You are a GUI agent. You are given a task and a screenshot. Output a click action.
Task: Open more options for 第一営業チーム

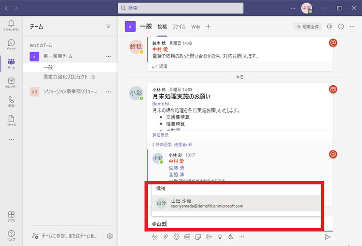108,56
